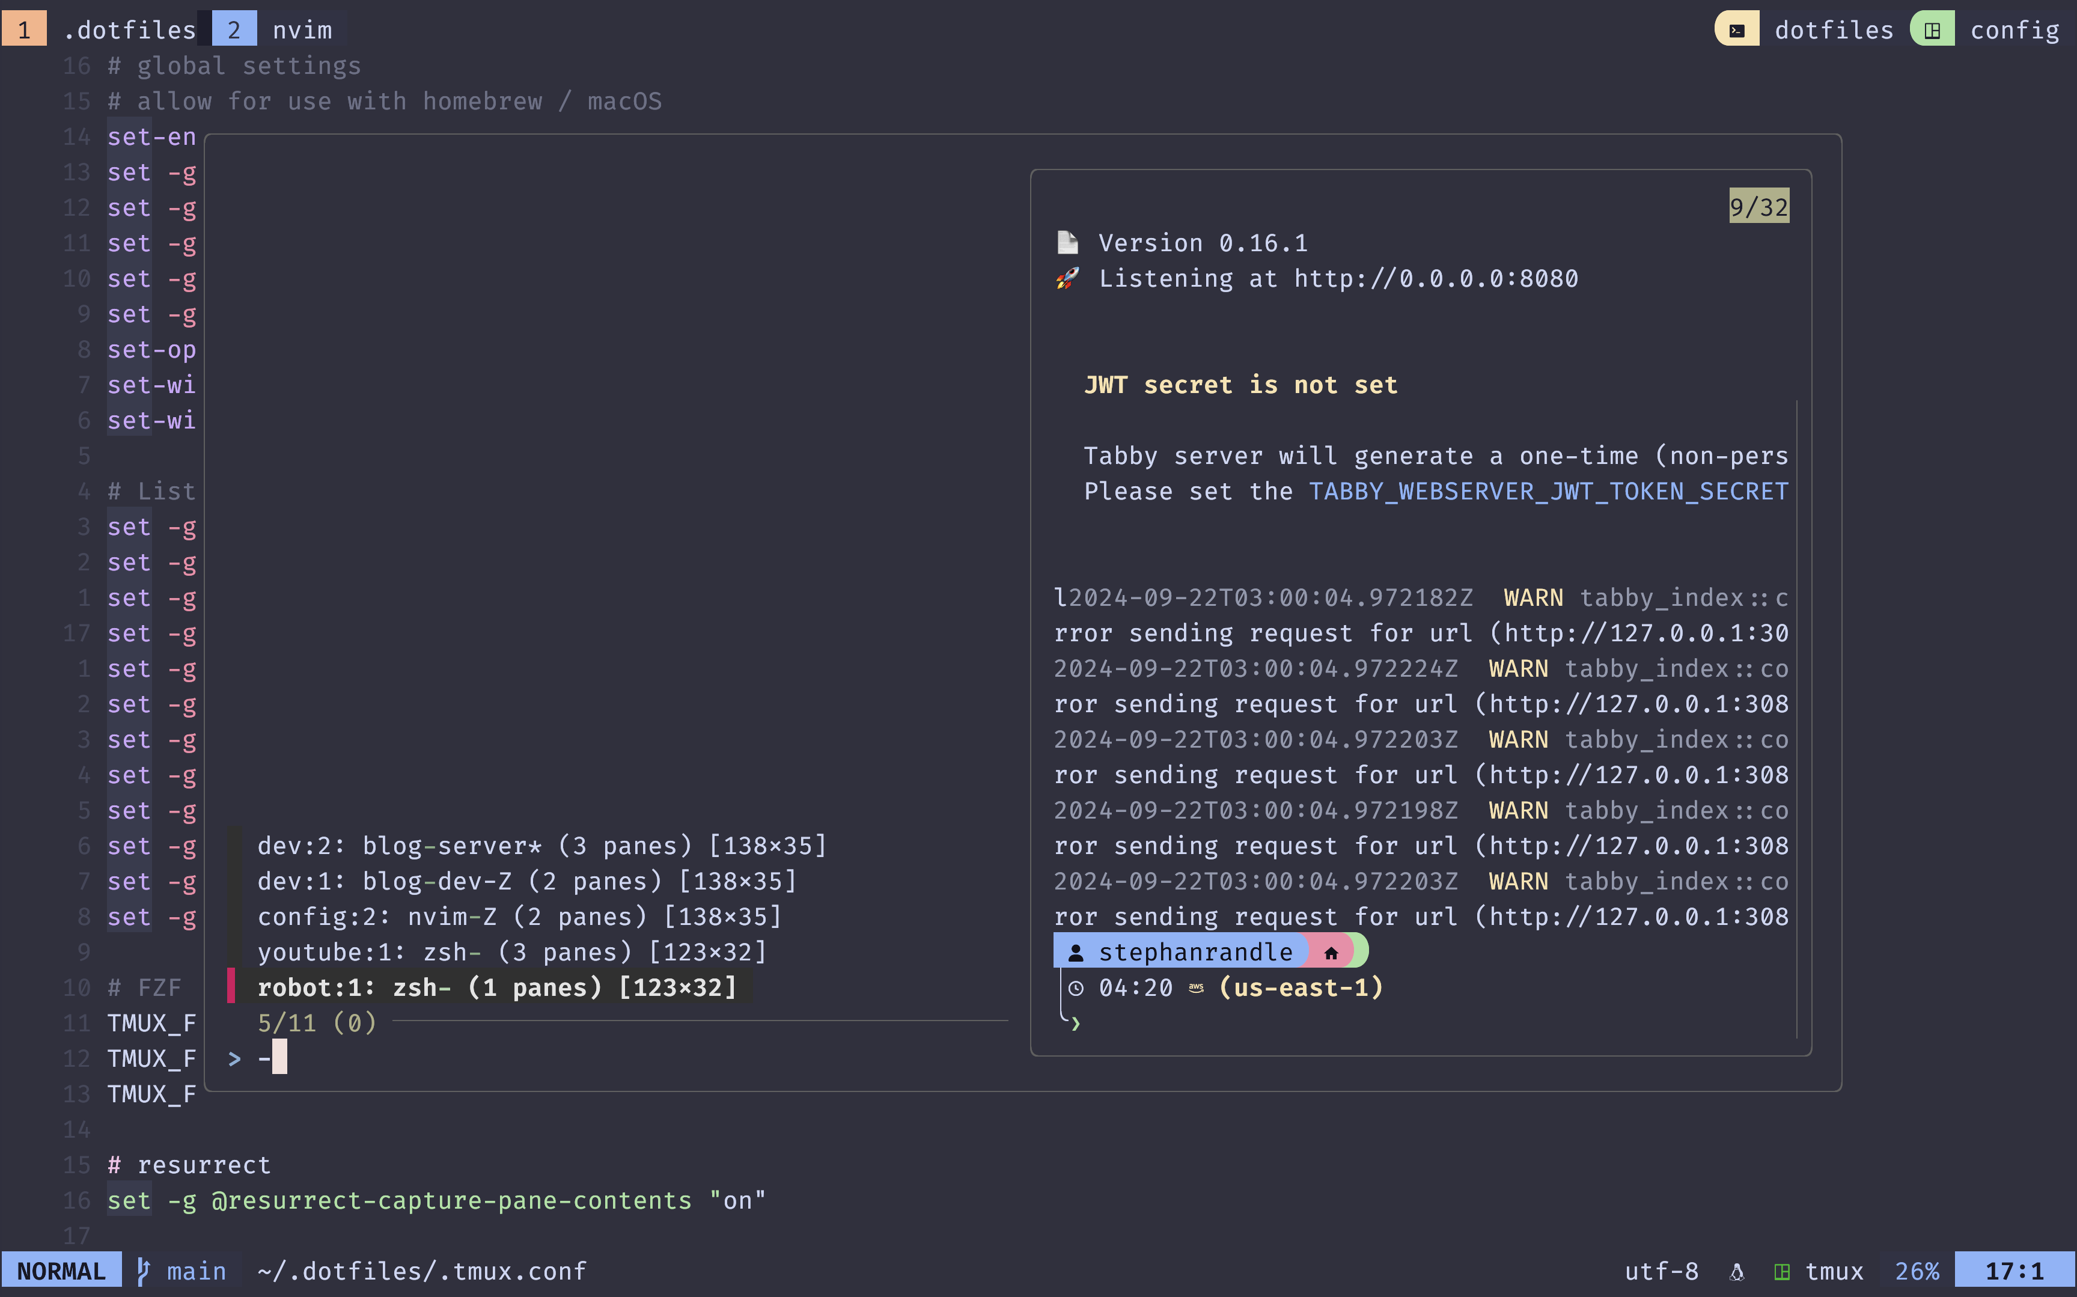Click the dotfiles session label
The width and height of the screenshot is (2077, 1297).
[1834, 30]
